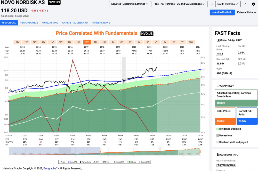Toggle EPS Ovd series in legend
This screenshot has width=258, height=171.
coord(106,162)
